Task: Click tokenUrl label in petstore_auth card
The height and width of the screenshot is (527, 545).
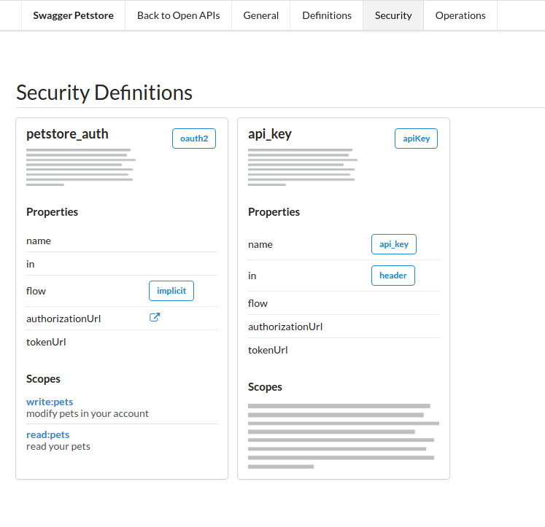Action: pos(46,342)
